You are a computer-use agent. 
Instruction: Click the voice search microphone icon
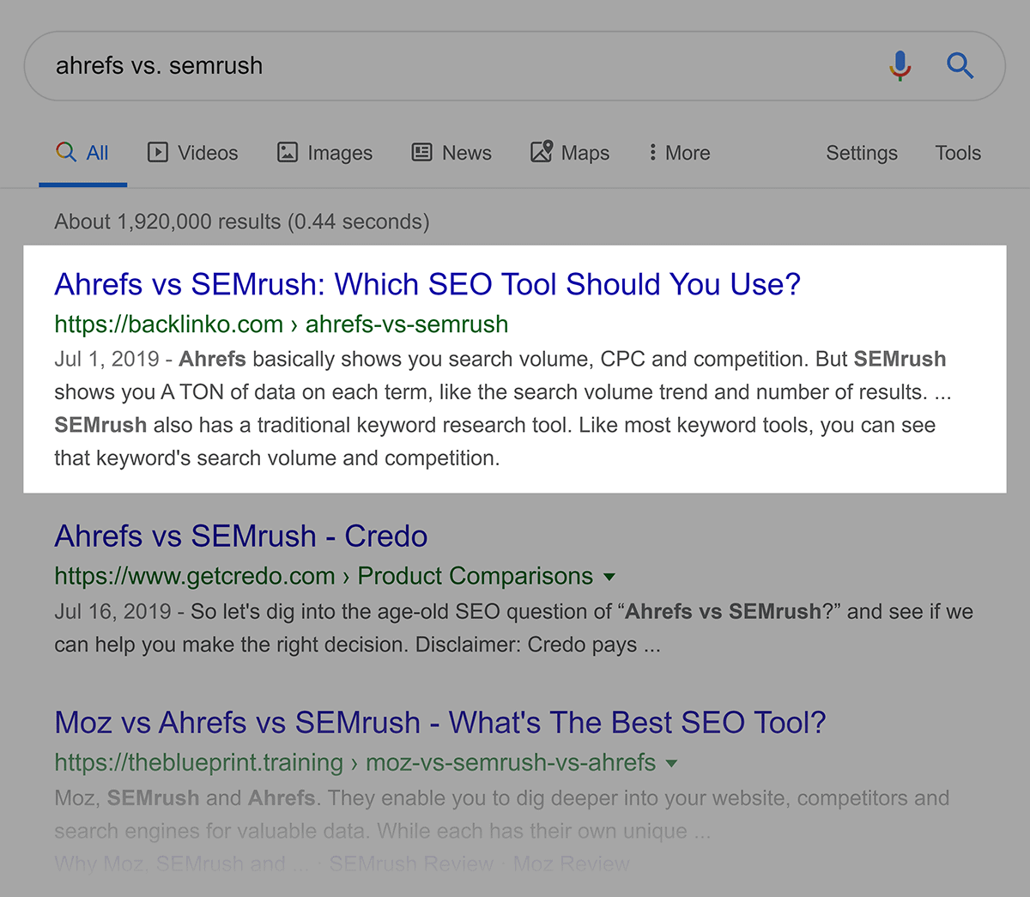pos(900,66)
